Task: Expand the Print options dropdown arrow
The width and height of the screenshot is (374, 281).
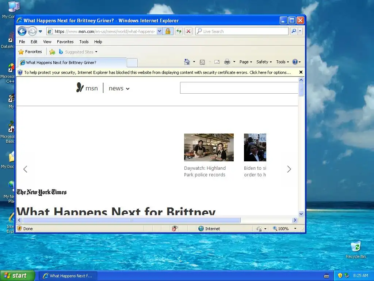Action: point(234,62)
